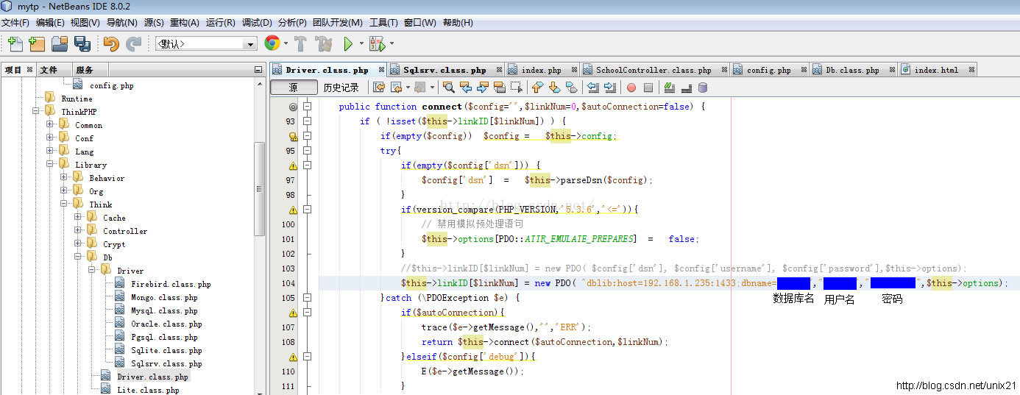Select the Runtime folder in tree
1020x395 pixels.
77,99
